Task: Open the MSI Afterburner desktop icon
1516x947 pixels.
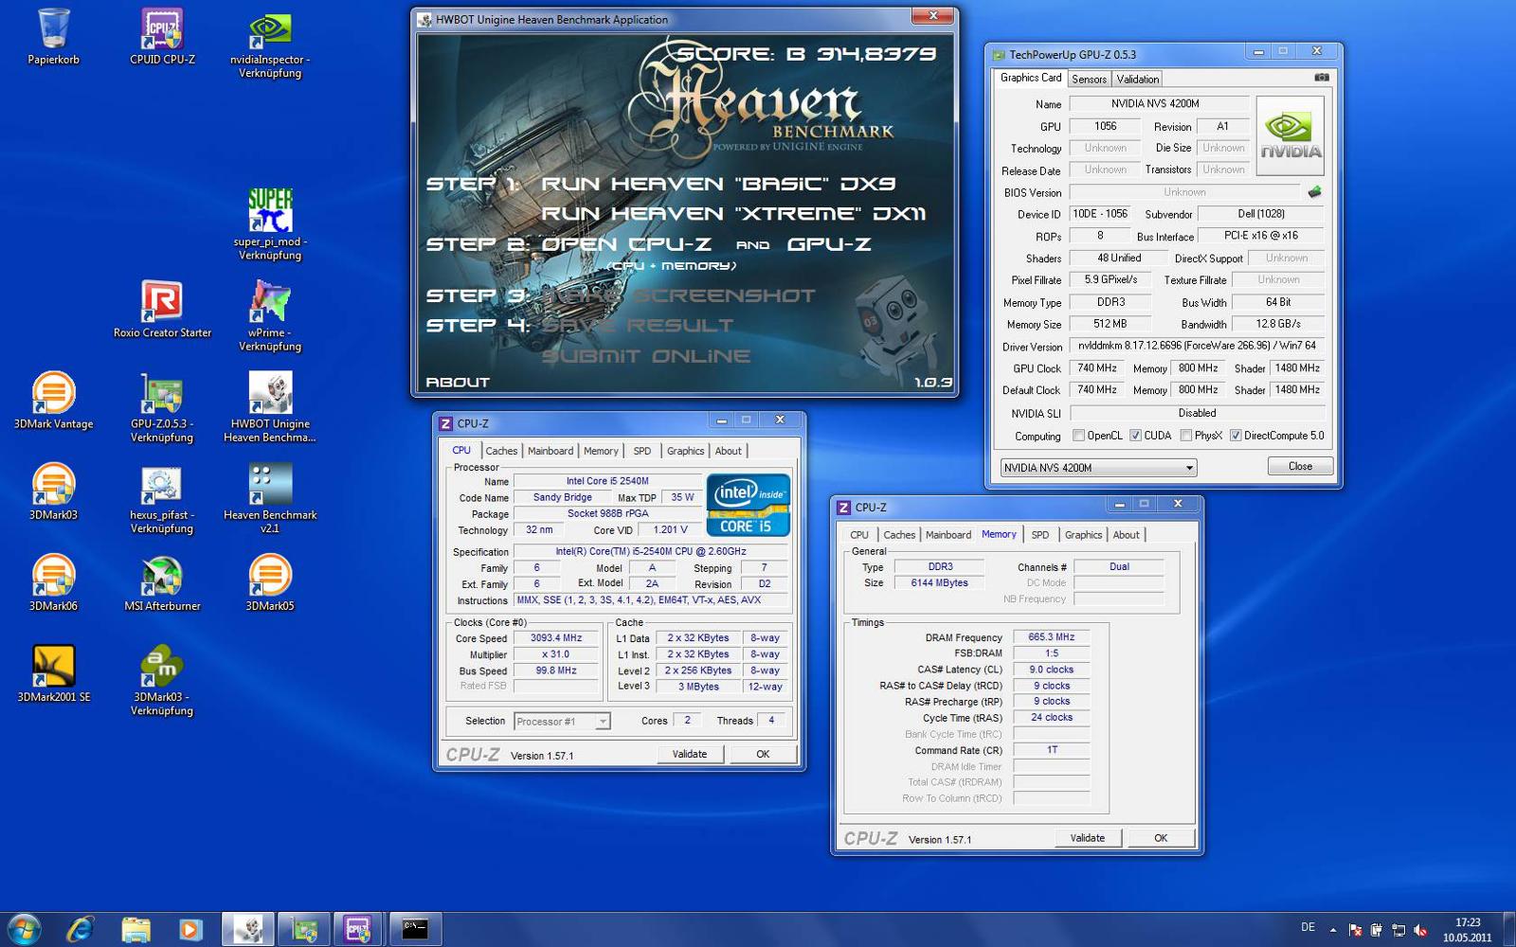Action: tap(162, 581)
